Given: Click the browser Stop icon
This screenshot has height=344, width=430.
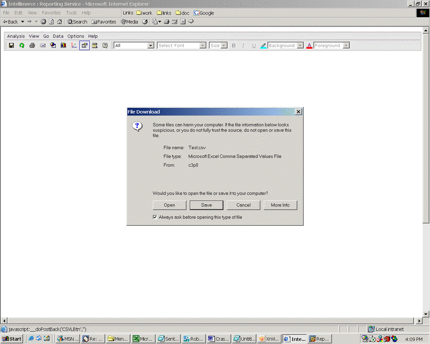Looking at the screenshot, I should coord(44,21).
